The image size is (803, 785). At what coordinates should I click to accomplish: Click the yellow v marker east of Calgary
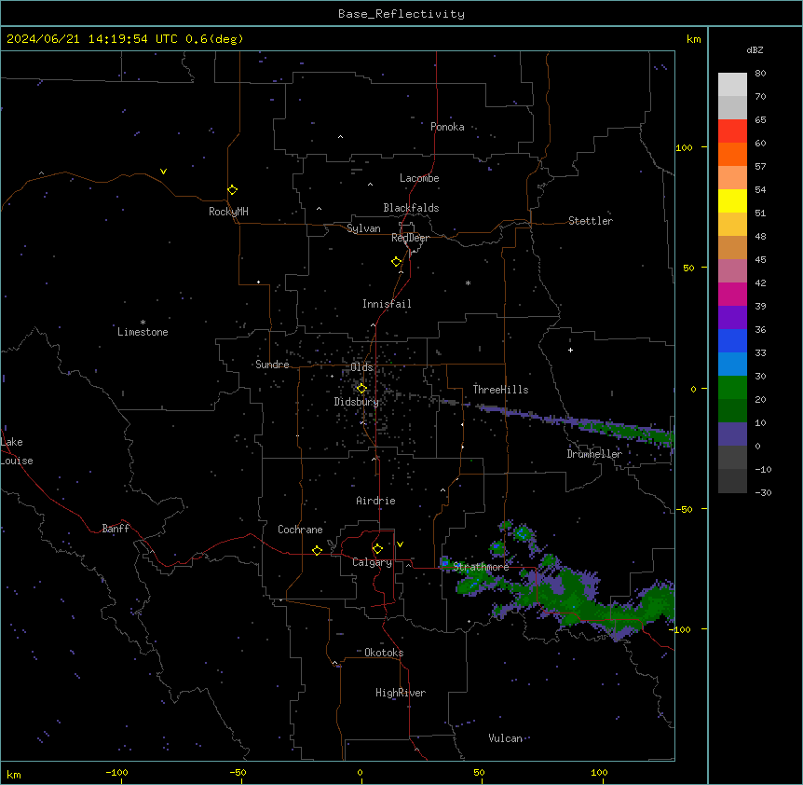pos(400,544)
